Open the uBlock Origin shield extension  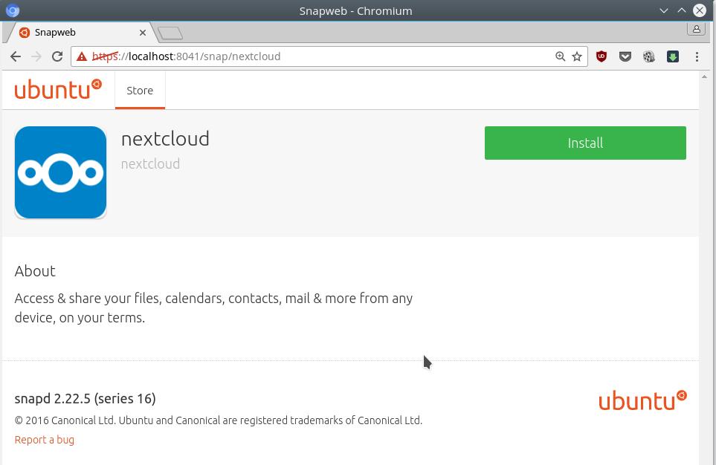[x=601, y=56]
